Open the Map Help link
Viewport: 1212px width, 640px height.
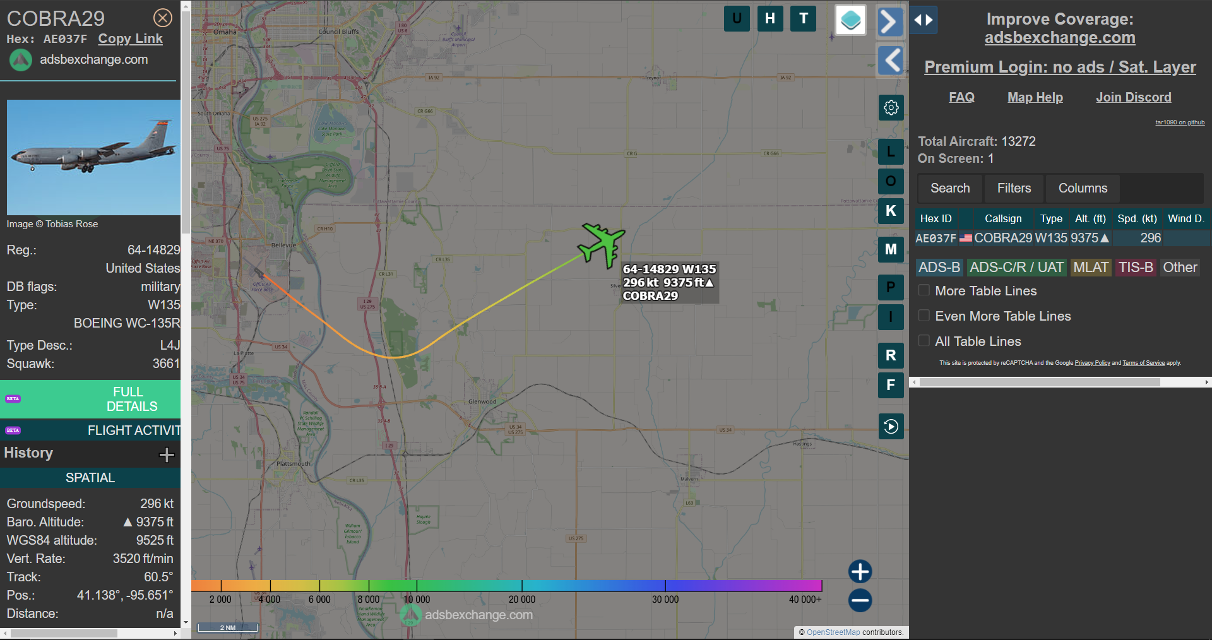1035,97
